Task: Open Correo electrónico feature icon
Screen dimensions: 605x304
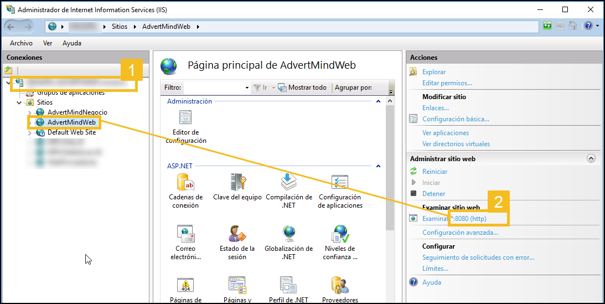Action: [185, 233]
